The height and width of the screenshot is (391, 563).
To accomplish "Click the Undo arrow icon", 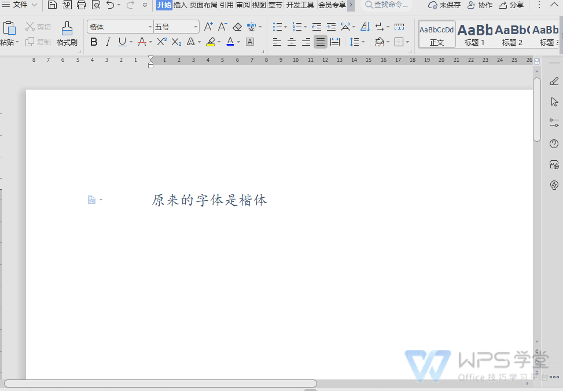I will tap(111, 5).
